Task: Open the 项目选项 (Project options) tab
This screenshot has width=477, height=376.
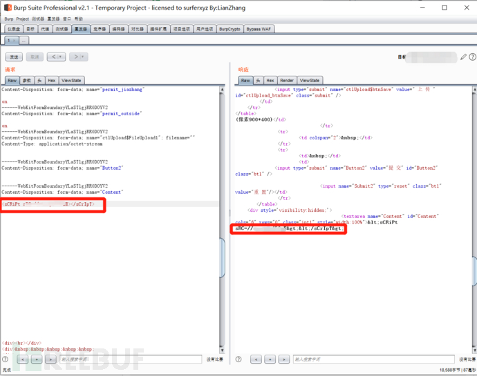Action: point(182,29)
